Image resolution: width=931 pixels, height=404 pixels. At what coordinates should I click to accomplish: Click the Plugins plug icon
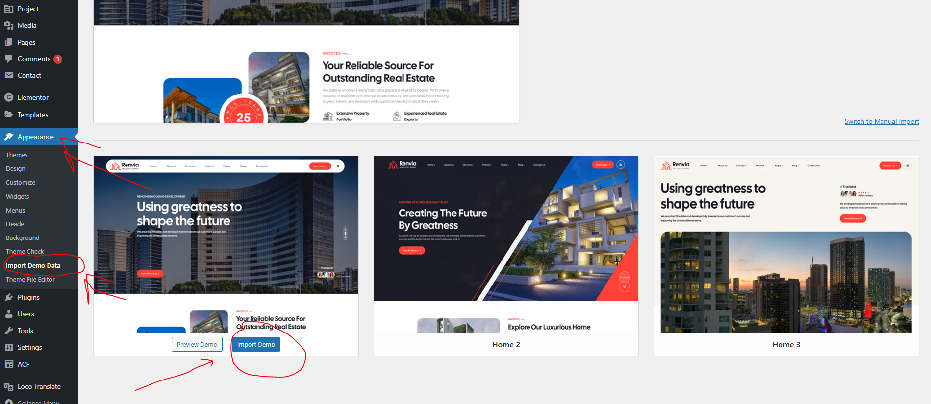coord(9,297)
